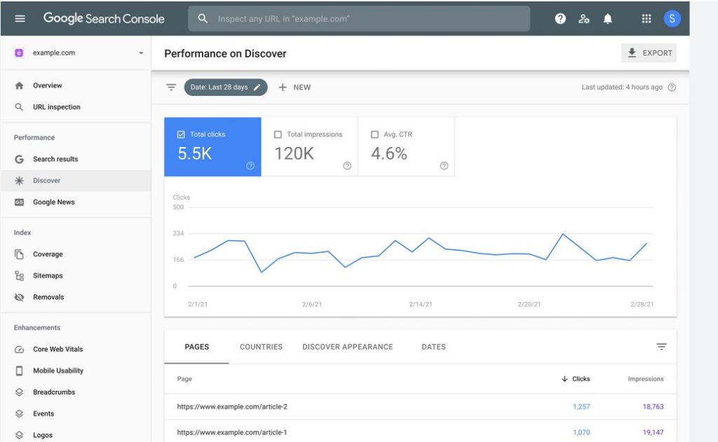Open Overview in the sidebar
The height and width of the screenshot is (442, 718).
[x=47, y=85]
